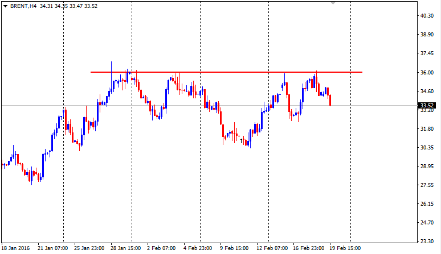This screenshot has width=441, height=254.
Task: Click the 28.95 price scale label
Action: coord(427,166)
